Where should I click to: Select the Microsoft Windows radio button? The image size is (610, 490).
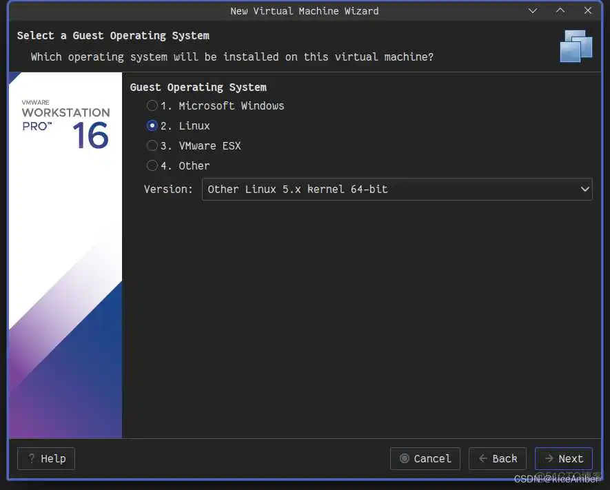pos(152,105)
